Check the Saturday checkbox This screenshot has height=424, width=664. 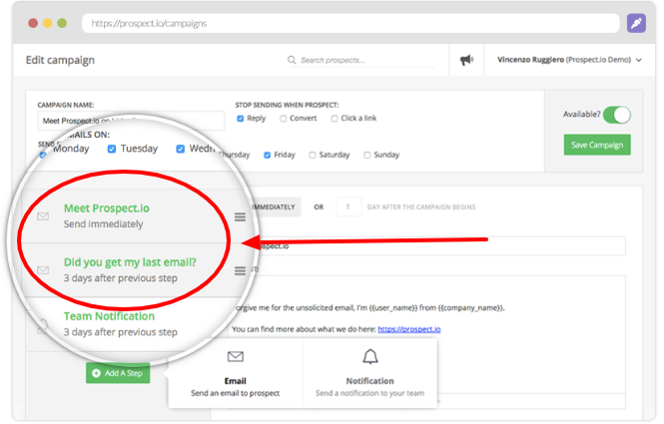(313, 156)
